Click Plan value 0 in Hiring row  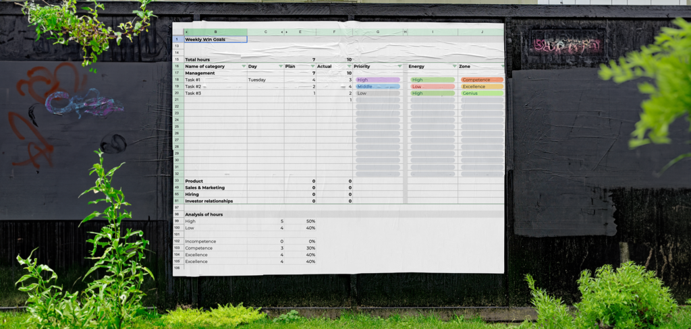click(300, 194)
